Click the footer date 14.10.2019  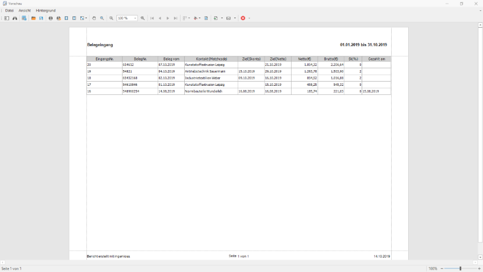tap(382, 256)
